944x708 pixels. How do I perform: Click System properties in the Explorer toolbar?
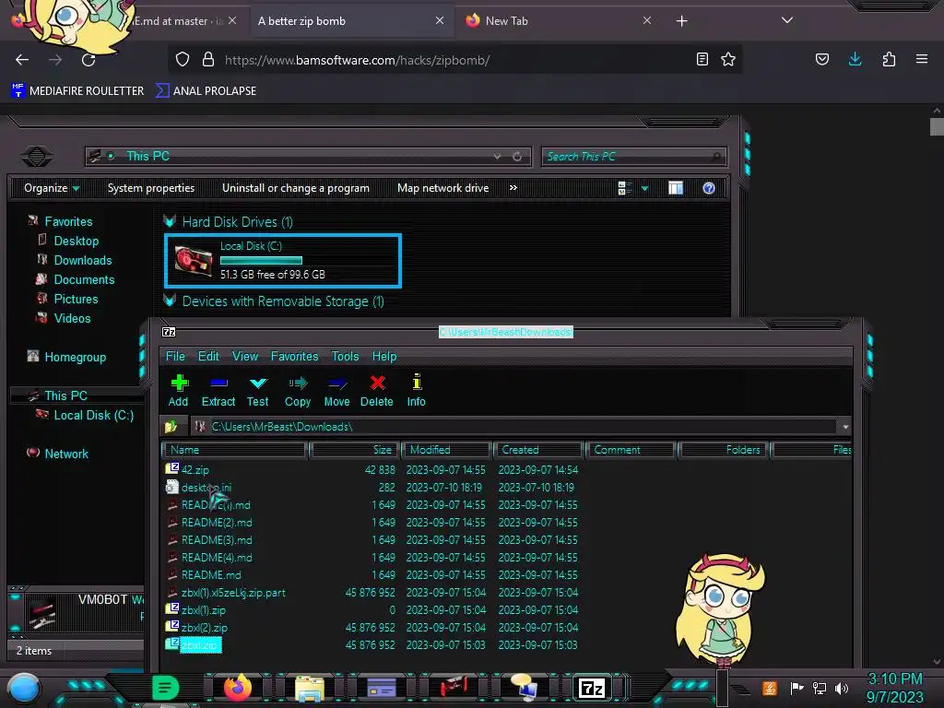151,188
